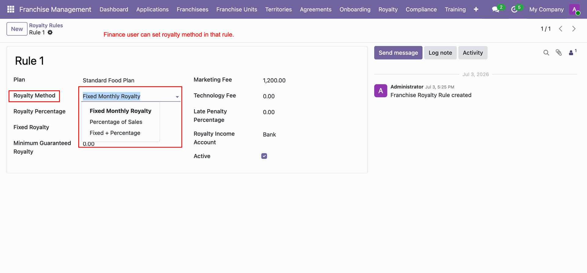The height and width of the screenshot is (273, 587).
Task: Open the Compliance menu
Action: pos(421,9)
